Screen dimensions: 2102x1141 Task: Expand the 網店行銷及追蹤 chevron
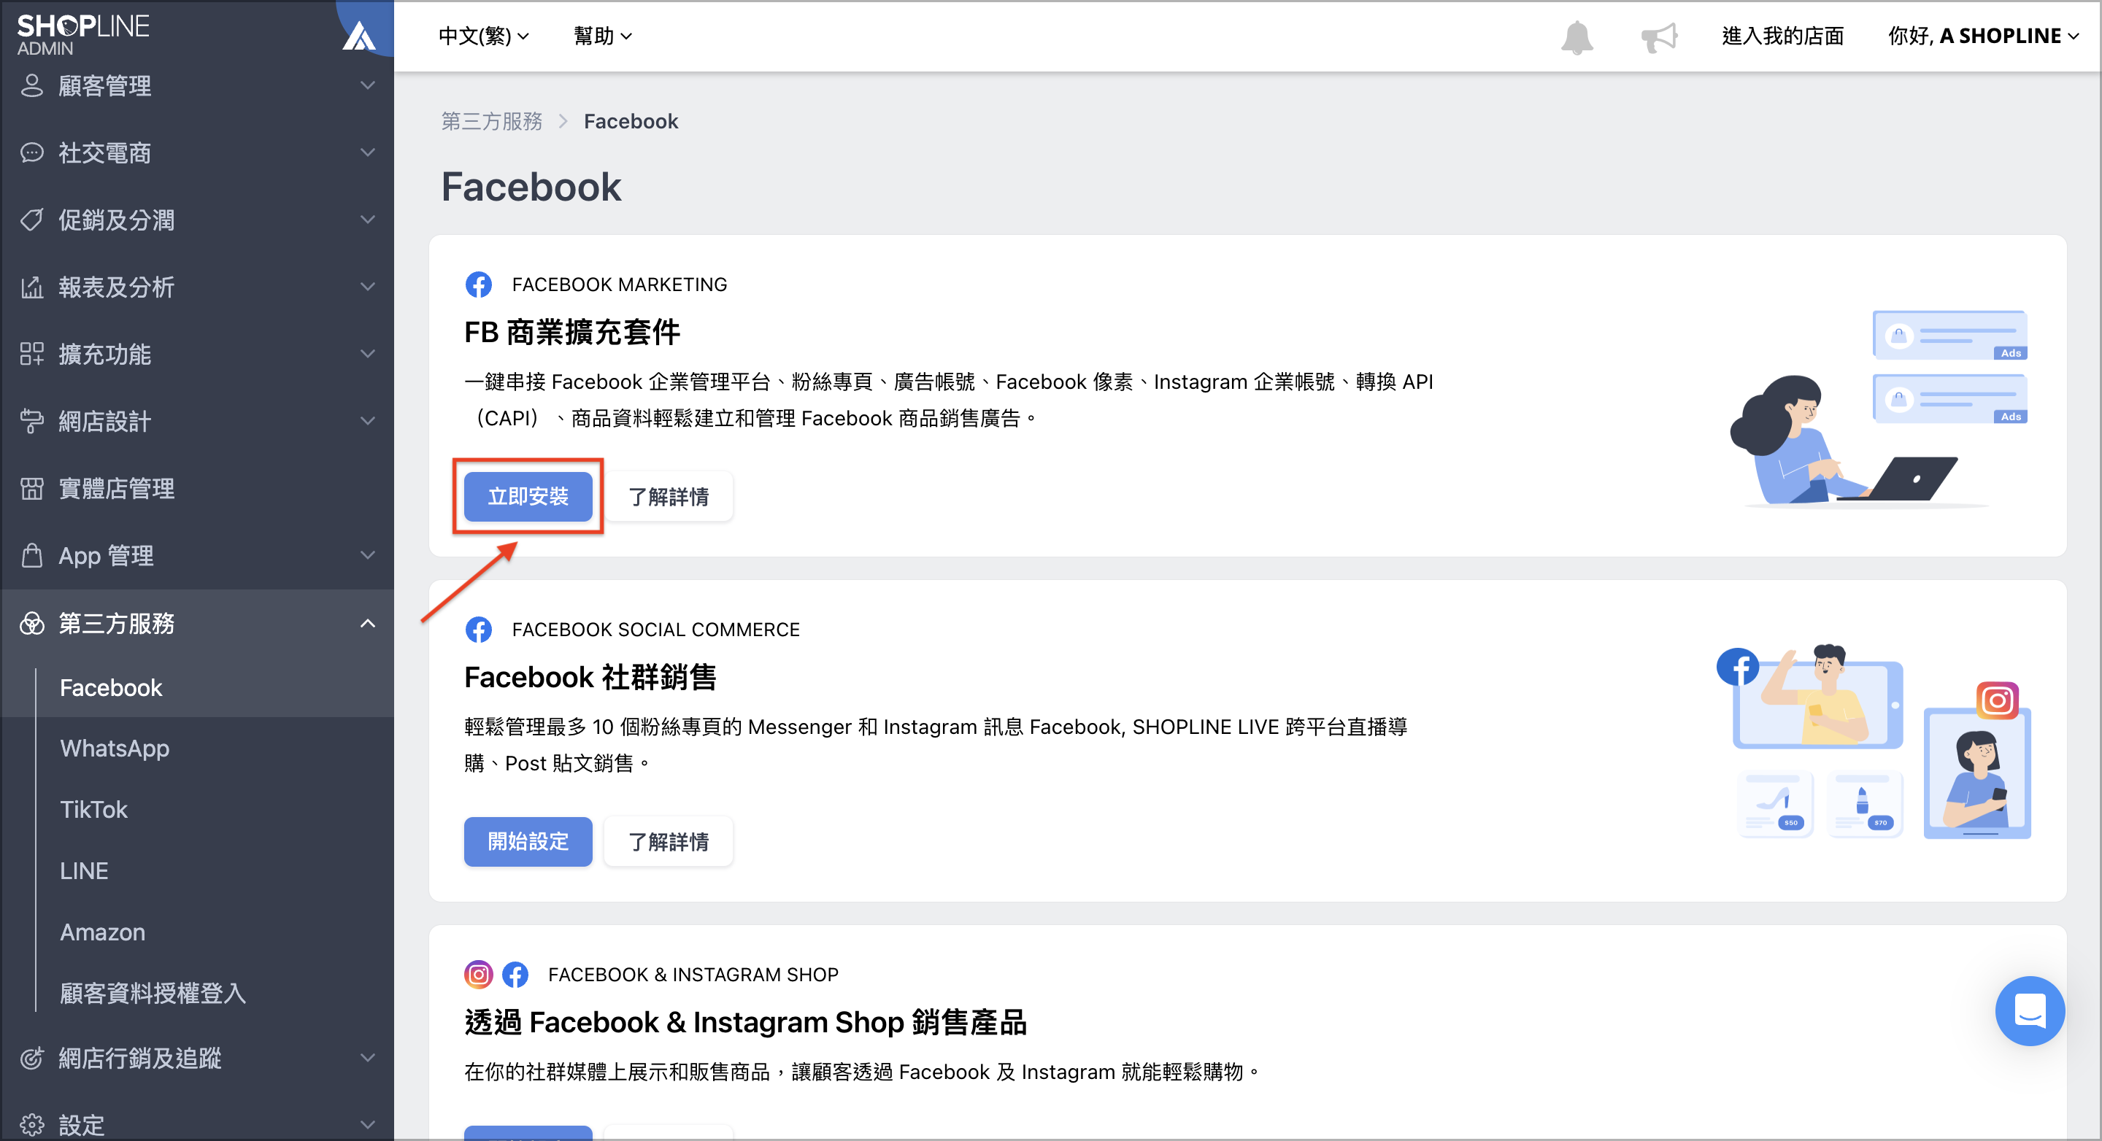[368, 1058]
